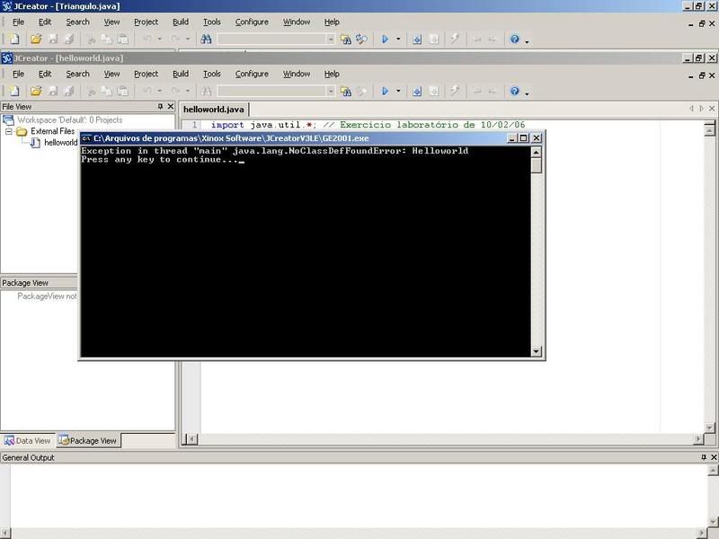Toggle auto-hide pin on General Output panel

pyautogui.click(x=703, y=458)
